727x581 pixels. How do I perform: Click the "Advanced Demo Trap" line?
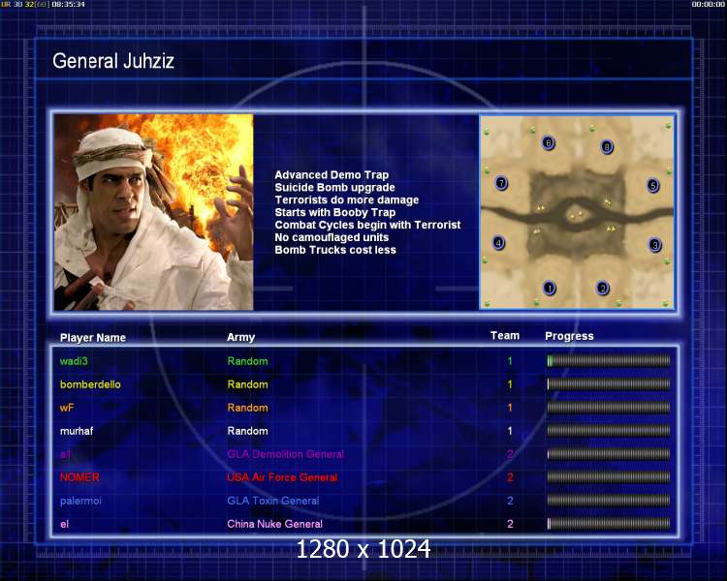tap(332, 175)
